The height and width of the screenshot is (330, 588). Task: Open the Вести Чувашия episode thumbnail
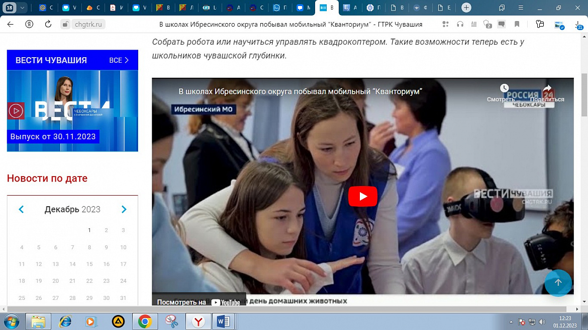[72, 111]
